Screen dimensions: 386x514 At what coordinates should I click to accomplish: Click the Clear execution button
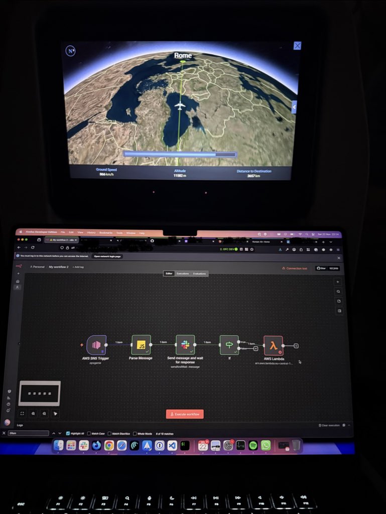click(x=329, y=425)
